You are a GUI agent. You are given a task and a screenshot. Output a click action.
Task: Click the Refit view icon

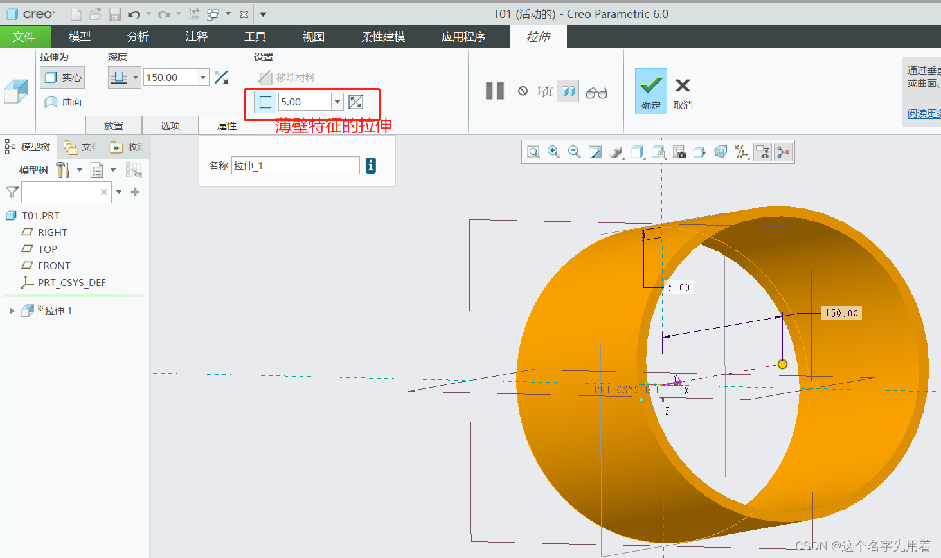(533, 152)
